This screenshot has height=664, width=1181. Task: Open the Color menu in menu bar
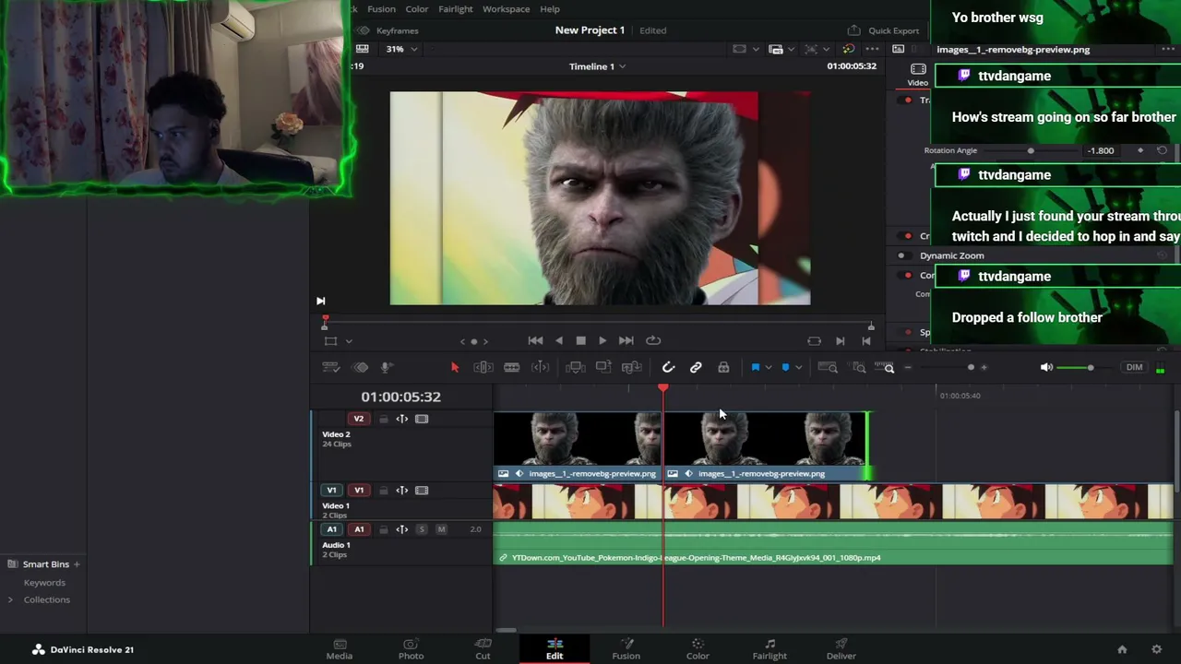coord(416,9)
